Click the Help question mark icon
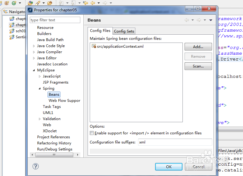The height and width of the screenshot is (176, 243). tap(36, 166)
